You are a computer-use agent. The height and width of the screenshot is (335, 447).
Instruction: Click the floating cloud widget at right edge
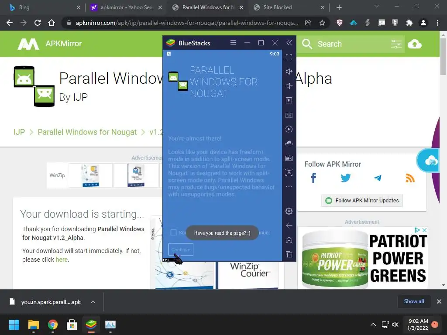pos(428,160)
